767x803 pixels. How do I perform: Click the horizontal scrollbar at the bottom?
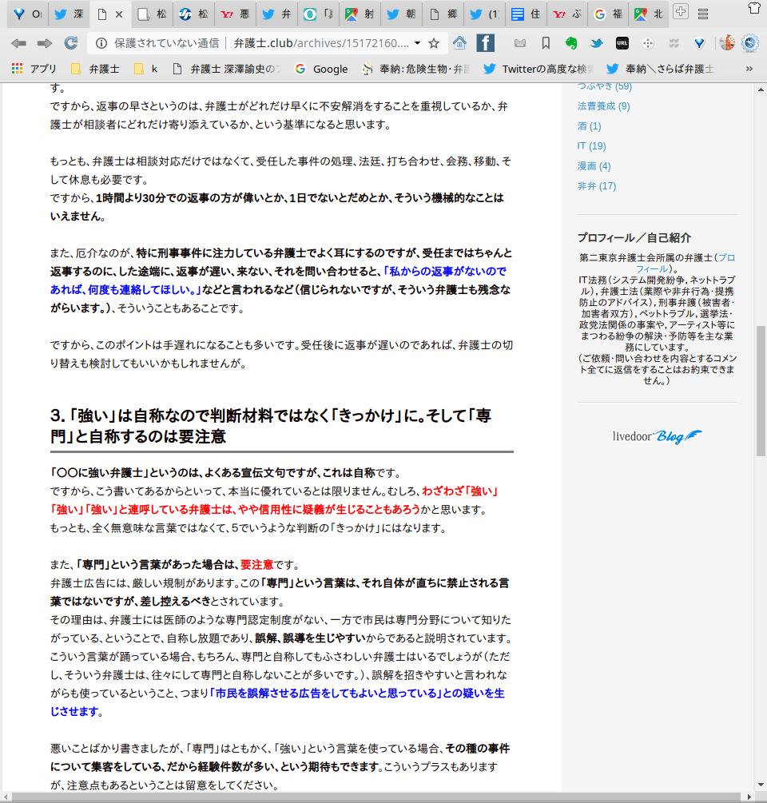(378, 797)
